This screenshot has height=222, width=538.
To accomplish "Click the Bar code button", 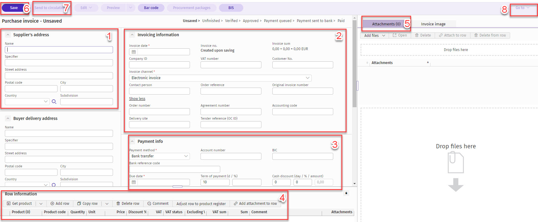I will pyautogui.click(x=151, y=8).
